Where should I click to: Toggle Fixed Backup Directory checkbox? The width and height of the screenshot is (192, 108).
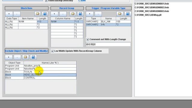click(x=46, y=1)
